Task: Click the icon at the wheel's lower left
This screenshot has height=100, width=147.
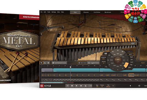Action: [x=106, y=67]
